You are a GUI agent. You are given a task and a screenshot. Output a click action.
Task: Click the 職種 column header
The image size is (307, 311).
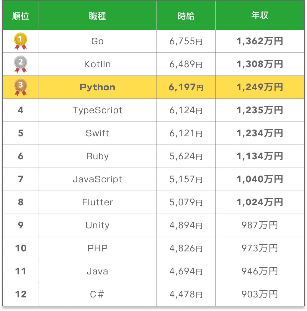97,16
